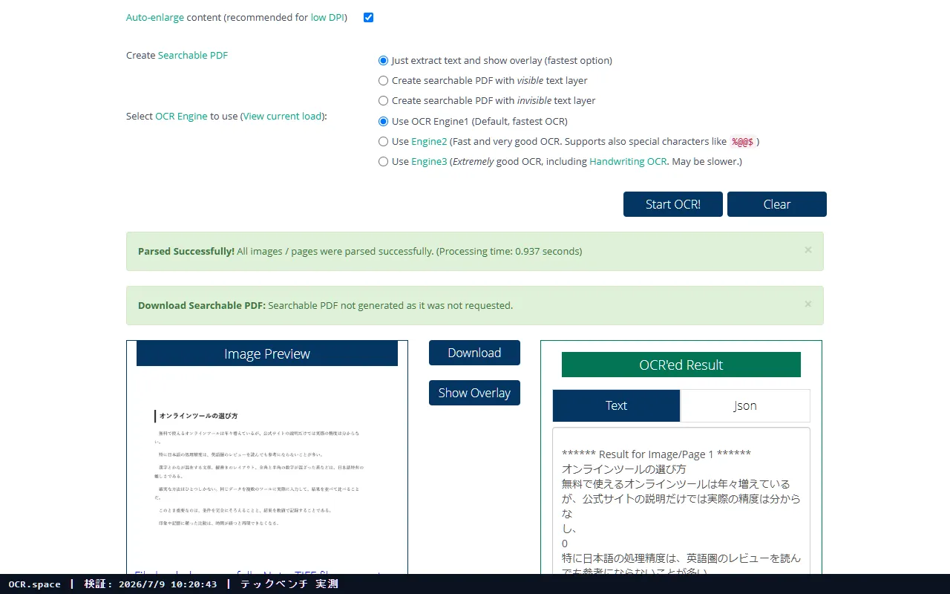Choose searchable PDF with invisible text layer
Viewport: 950px width, 594px height.
[x=383, y=100]
